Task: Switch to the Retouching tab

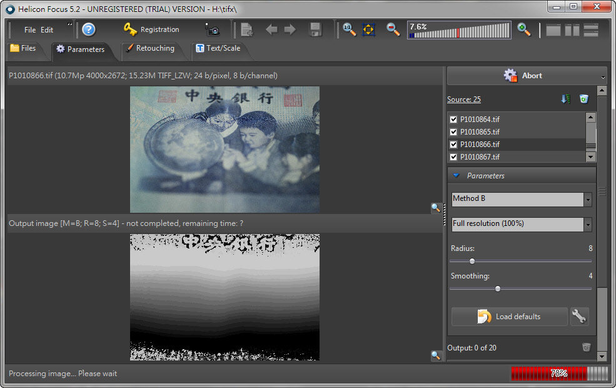Action: pos(150,48)
